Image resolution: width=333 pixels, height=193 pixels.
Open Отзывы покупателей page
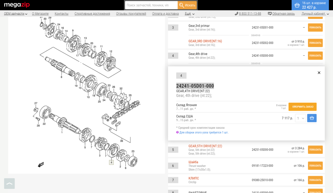pos(131,14)
